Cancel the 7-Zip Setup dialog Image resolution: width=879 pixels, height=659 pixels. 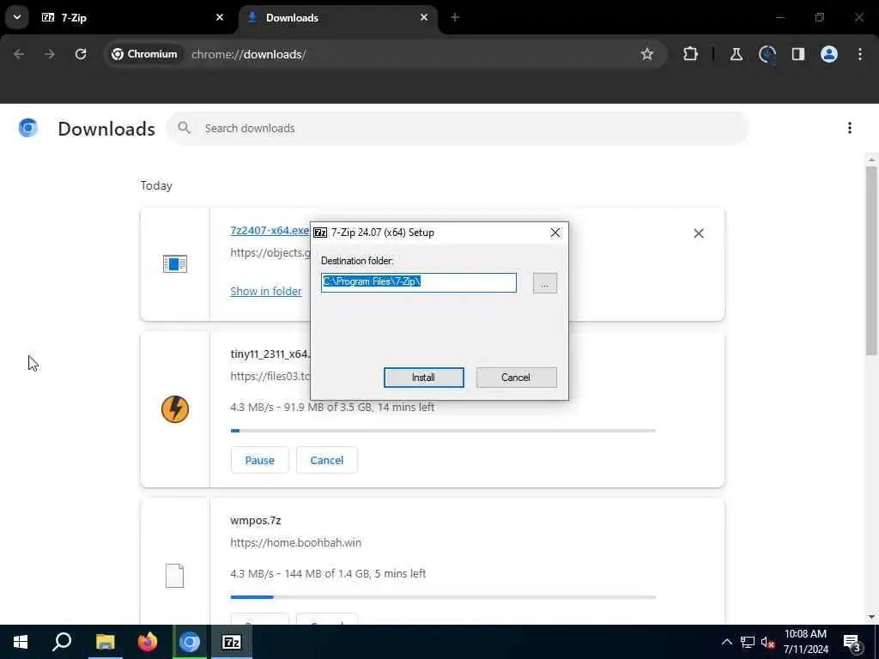coord(516,378)
